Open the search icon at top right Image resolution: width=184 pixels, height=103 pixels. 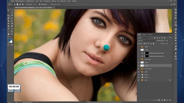click(171, 4)
